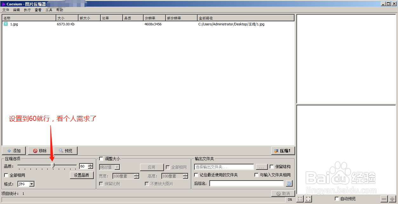Screen dimensions: 398x204
Task: Sort by the 新大小 column header
Action: [90, 18]
